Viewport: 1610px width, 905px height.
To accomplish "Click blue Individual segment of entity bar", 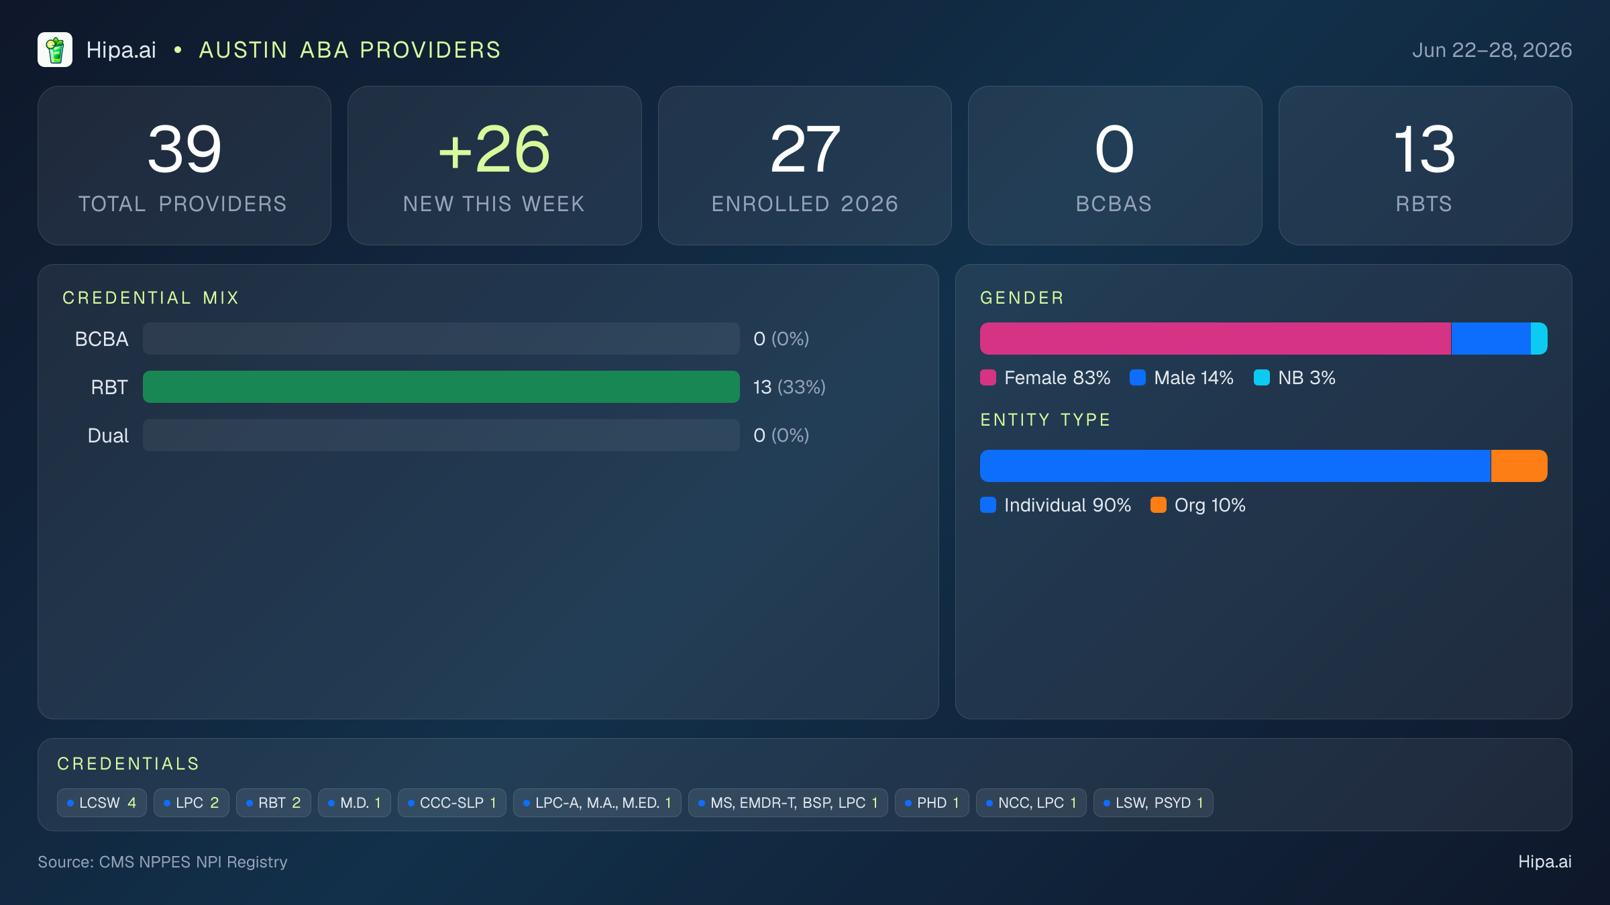I will pos(1236,466).
